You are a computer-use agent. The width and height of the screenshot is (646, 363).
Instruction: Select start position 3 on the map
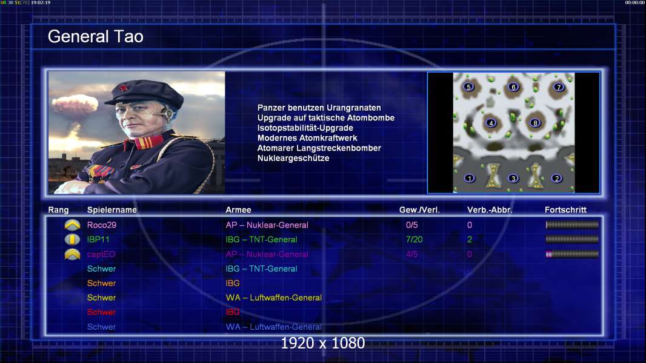point(513,178)
